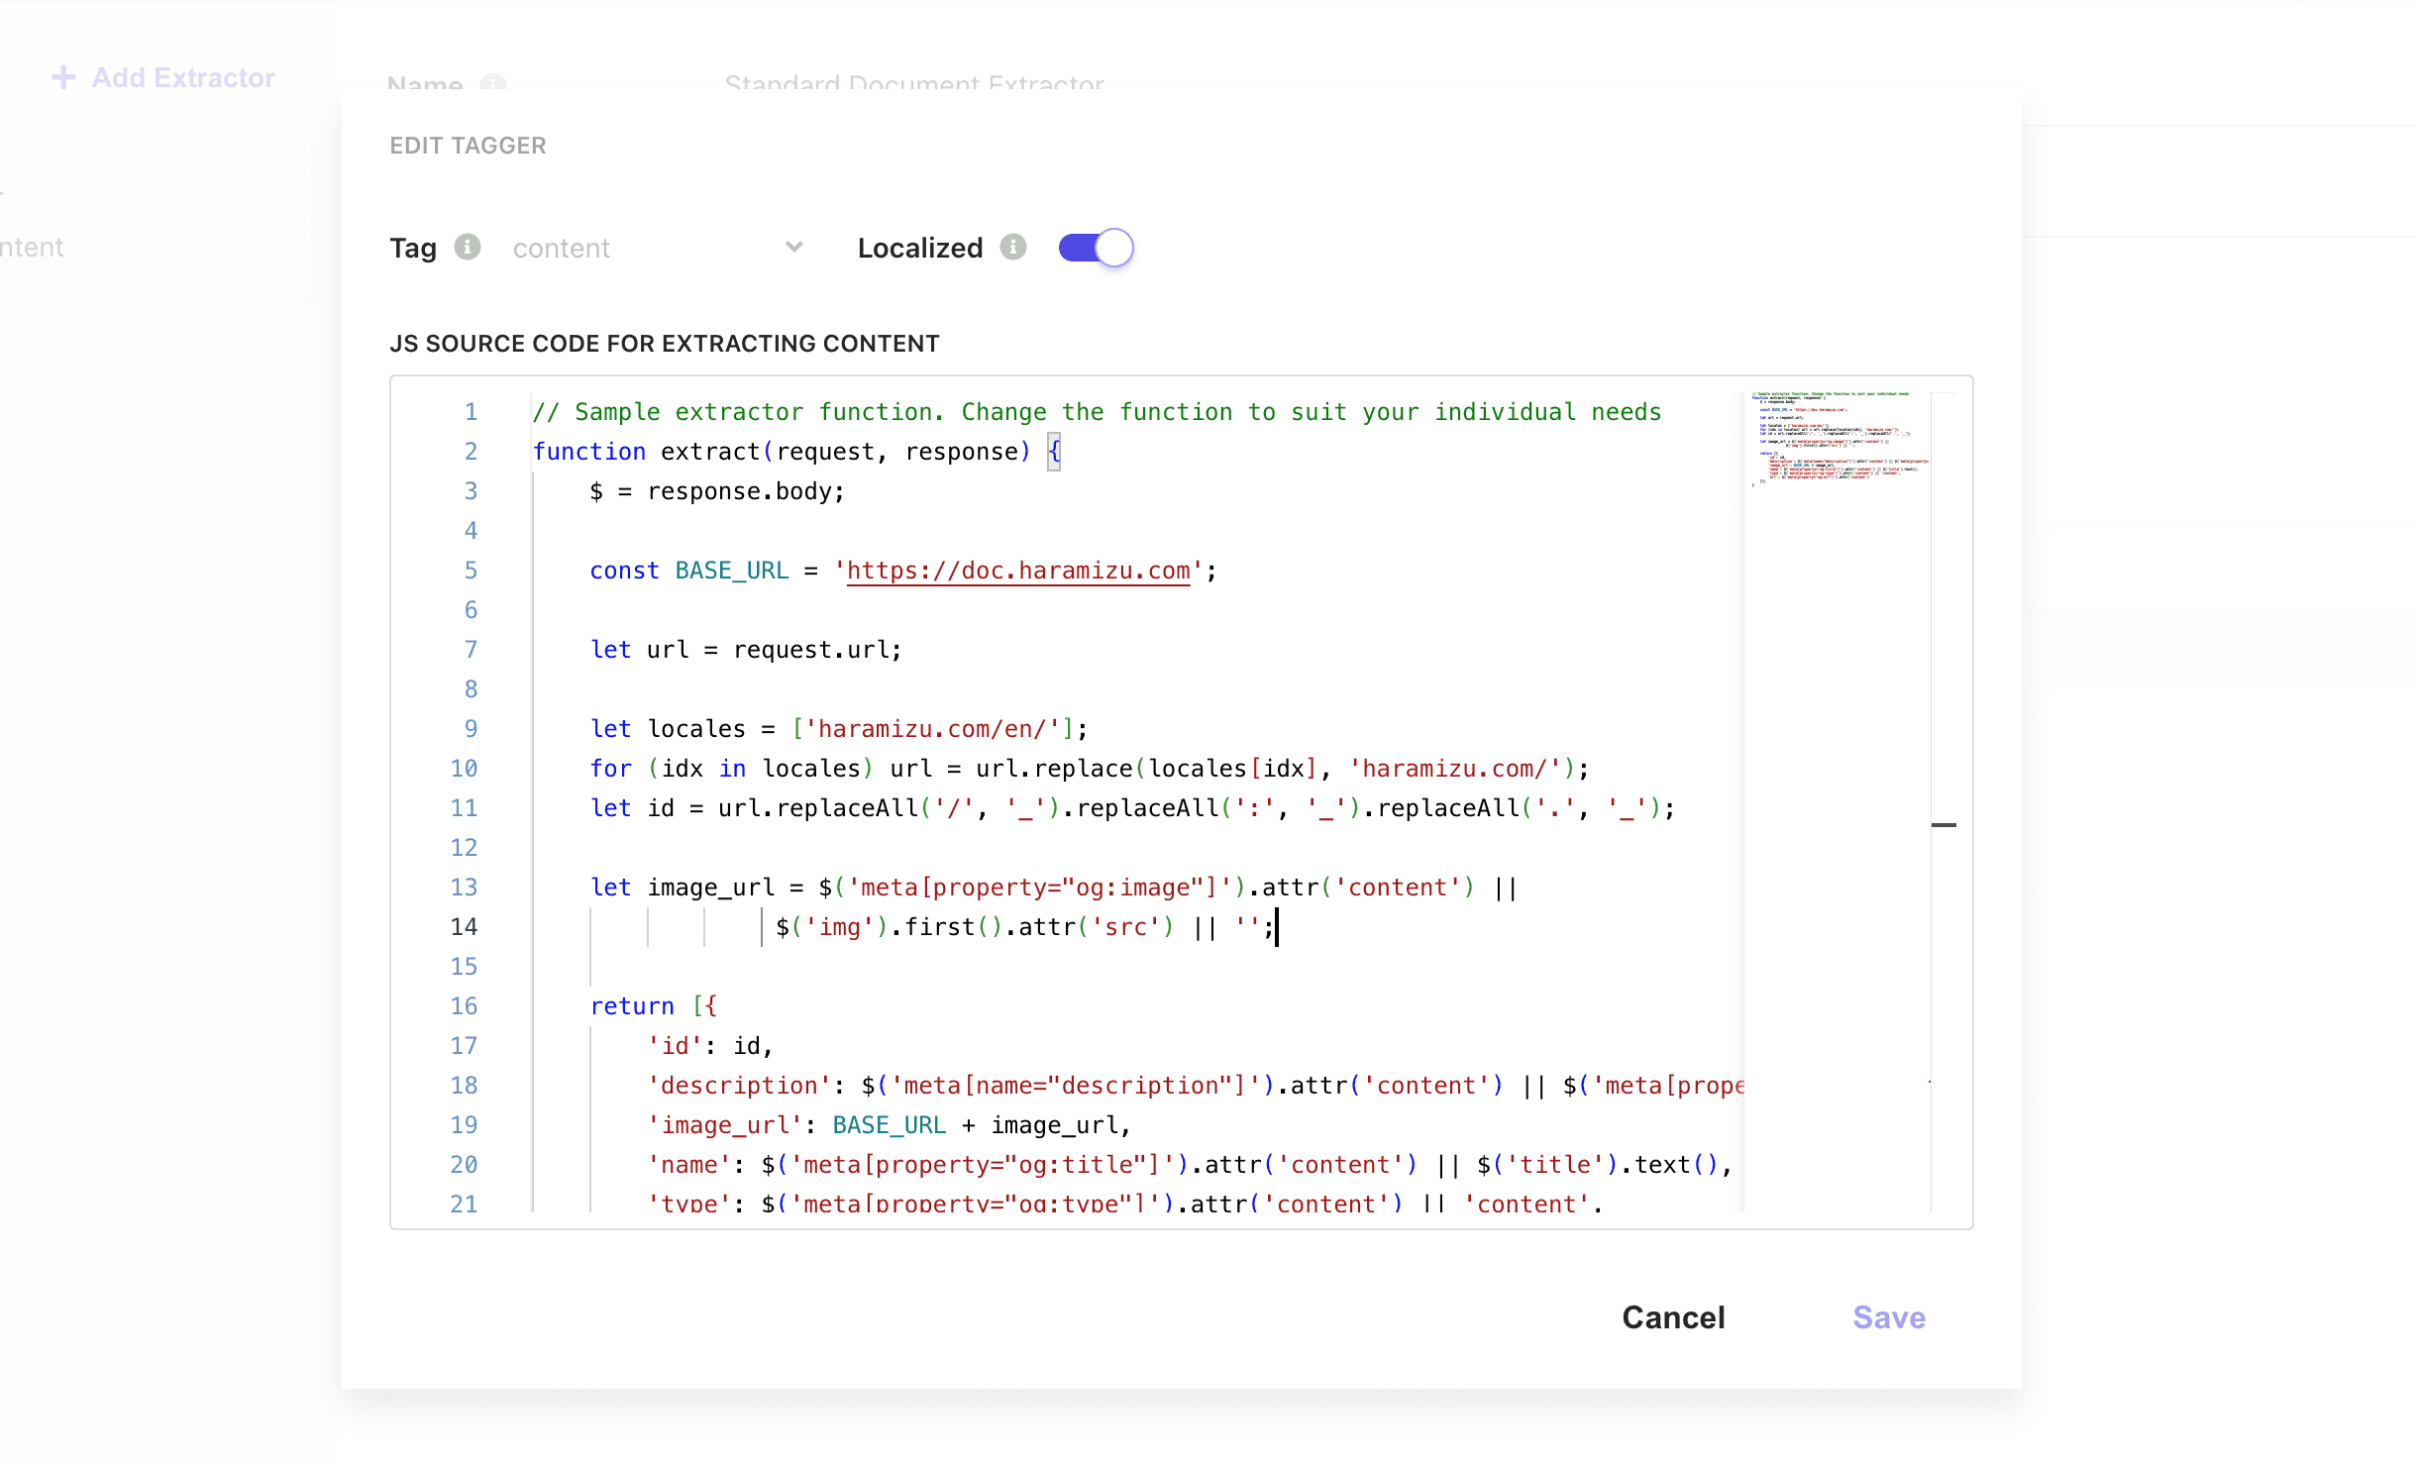Image resolution: width=2417 pixels, height=1468 pixels.
Task: Click the BASE_URL constant name in code
Action: click(x=731, y=571)
